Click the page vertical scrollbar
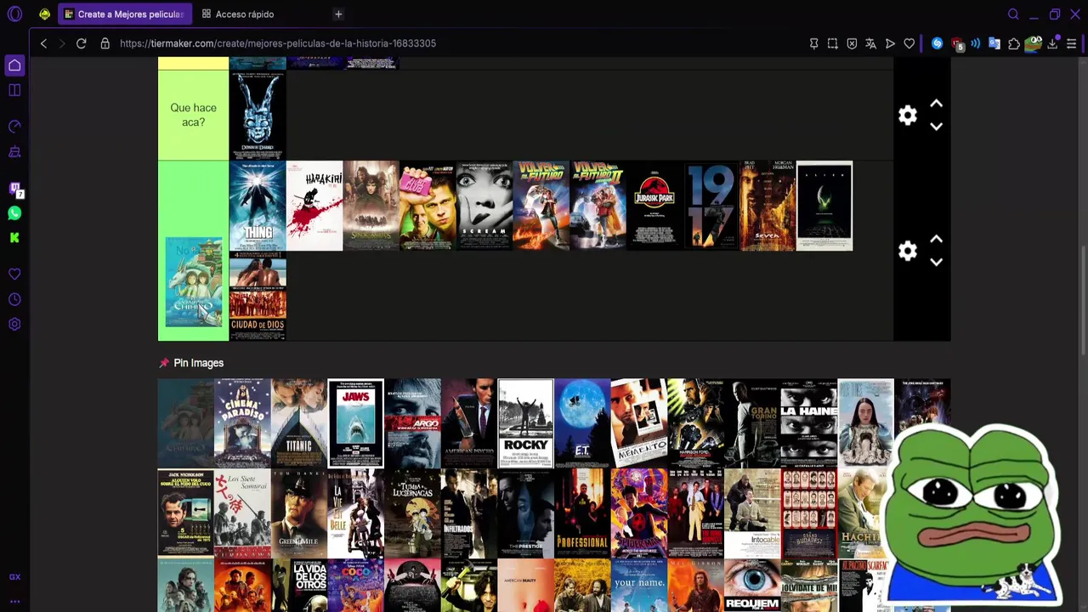This screenshot has height=612, width=1088. (x=1083, y=302)
